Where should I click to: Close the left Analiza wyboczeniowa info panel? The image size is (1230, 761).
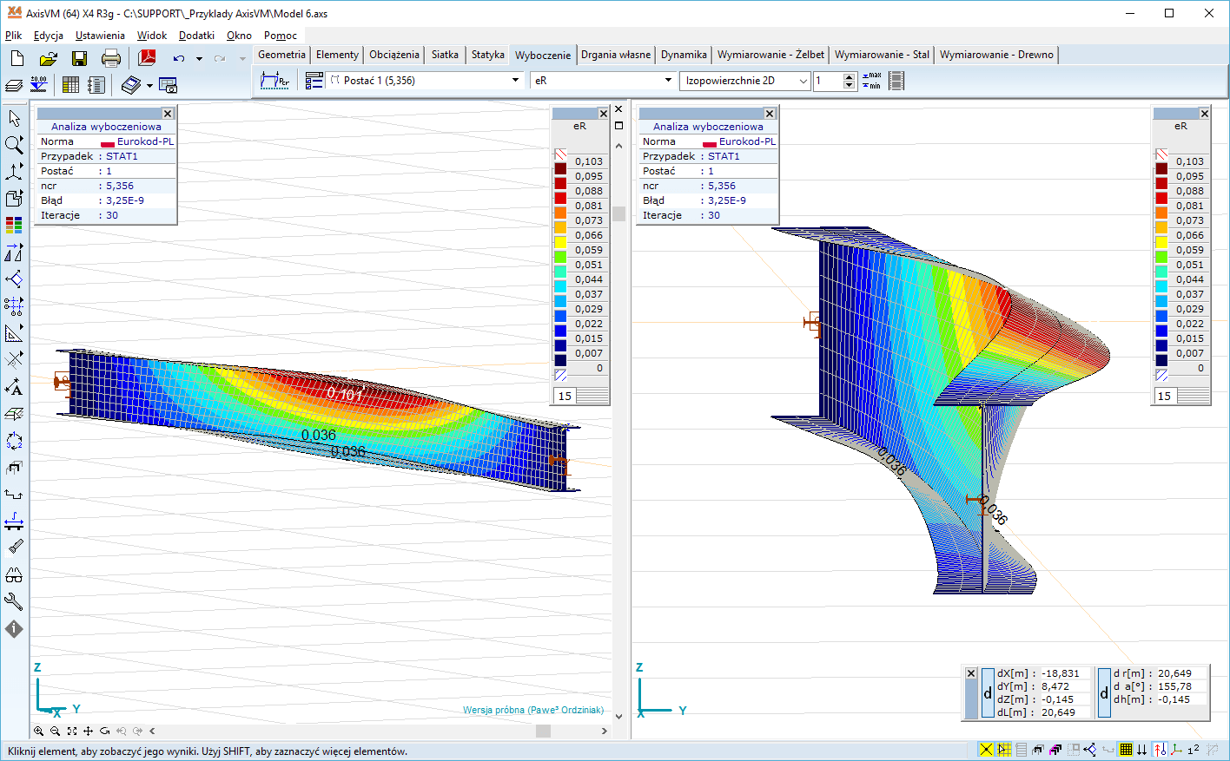coord(168,114)
